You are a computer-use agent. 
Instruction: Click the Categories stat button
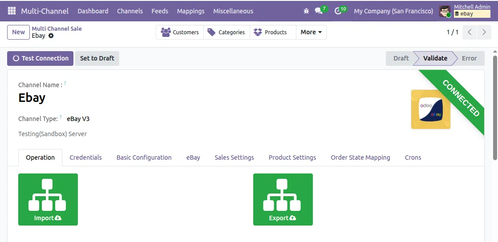(x=227, y=32)
